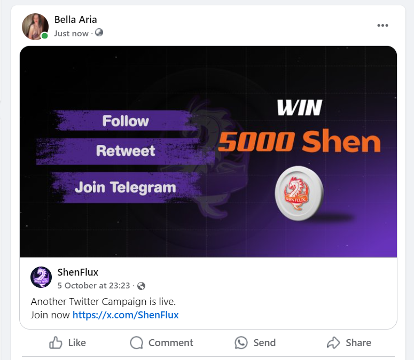
Task: Click the ShenFlux coin in the image
Action: pyautogui.click(x=299, y=193)
